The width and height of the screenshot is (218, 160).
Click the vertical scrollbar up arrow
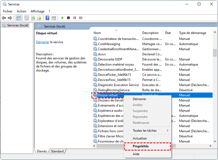[215, 32]
